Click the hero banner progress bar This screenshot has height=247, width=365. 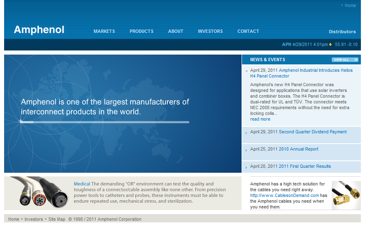click(x=104, y=122)
